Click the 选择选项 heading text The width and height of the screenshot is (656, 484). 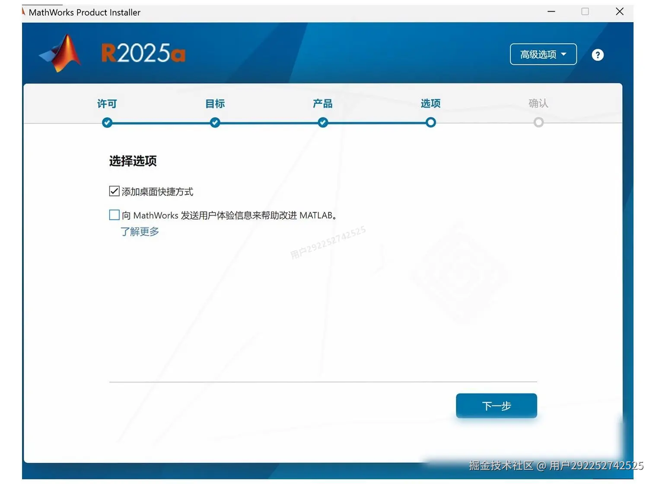point(133,161)
